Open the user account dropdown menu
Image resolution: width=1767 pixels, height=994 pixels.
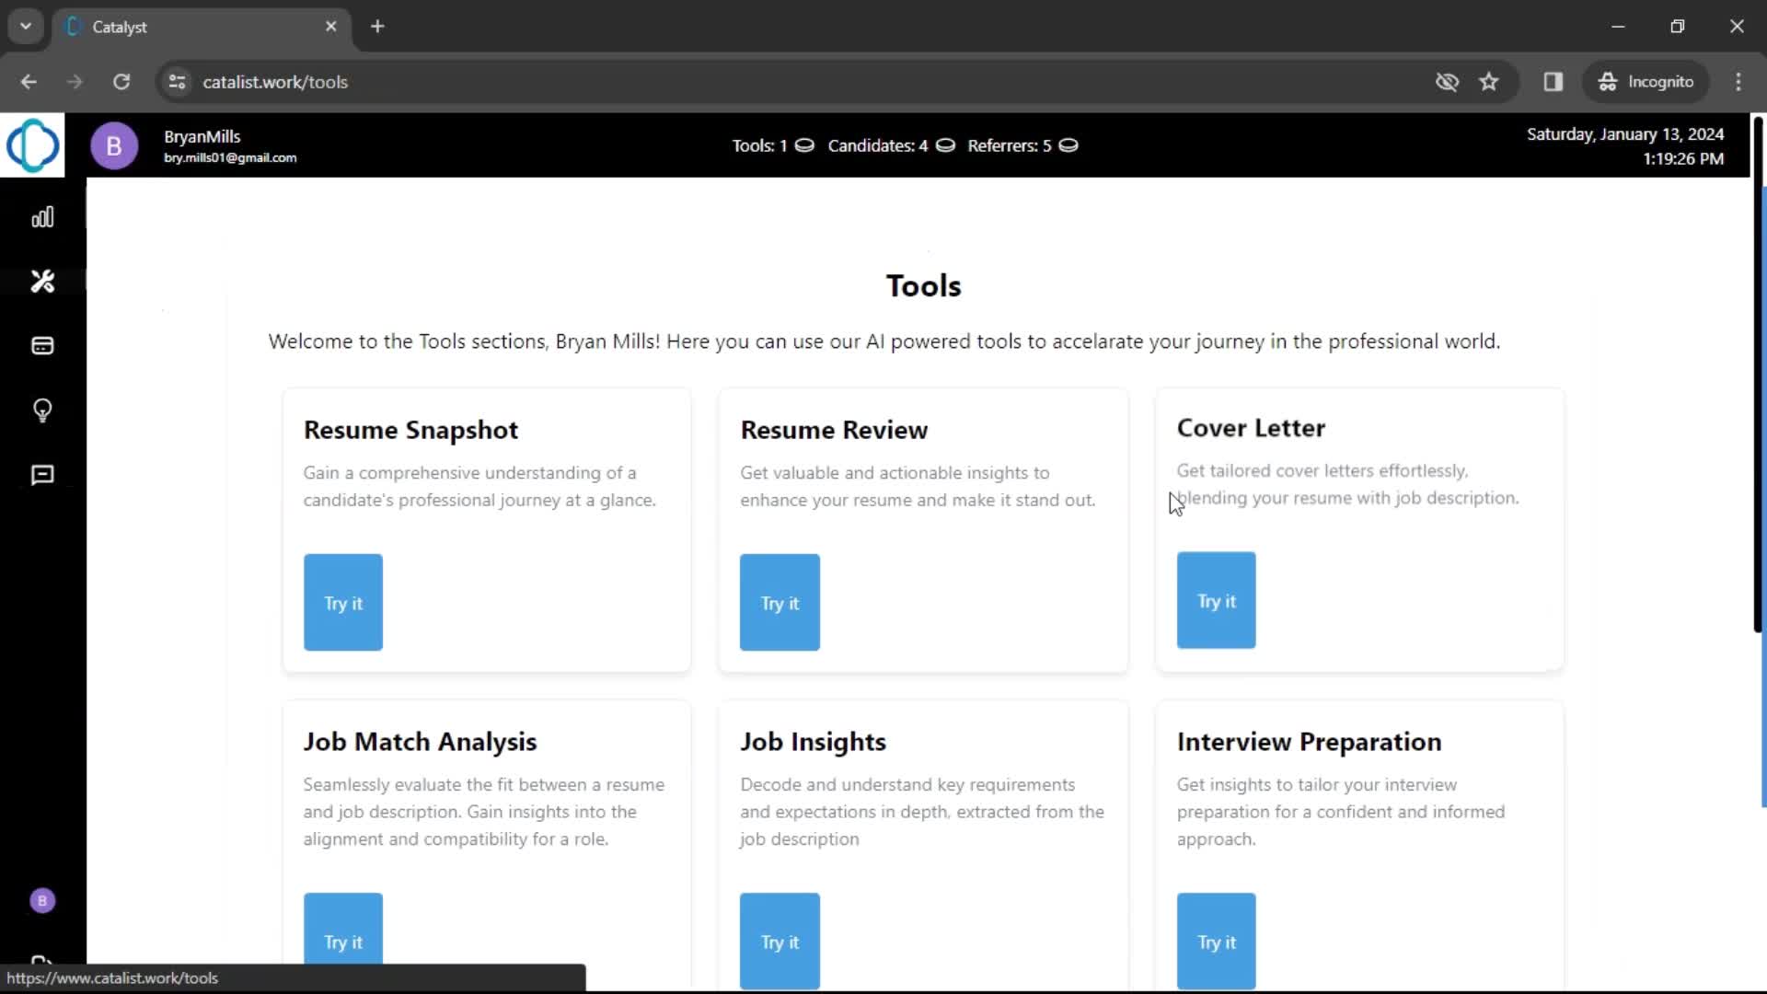click(x=114, y=145)
